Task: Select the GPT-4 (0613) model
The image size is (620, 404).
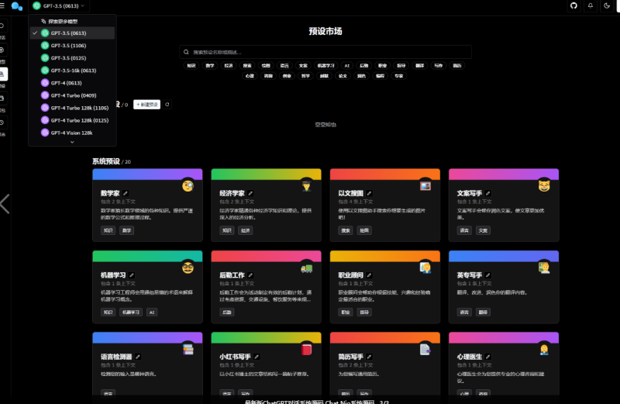Action: (x=72, y=83)
